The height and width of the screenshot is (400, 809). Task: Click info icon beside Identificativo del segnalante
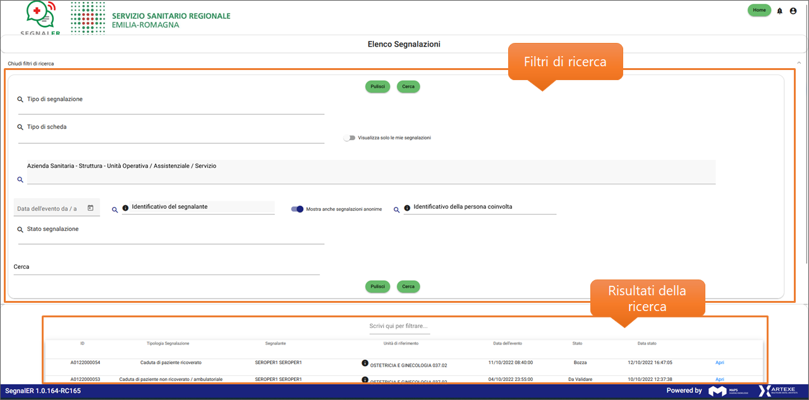point(125,208)
